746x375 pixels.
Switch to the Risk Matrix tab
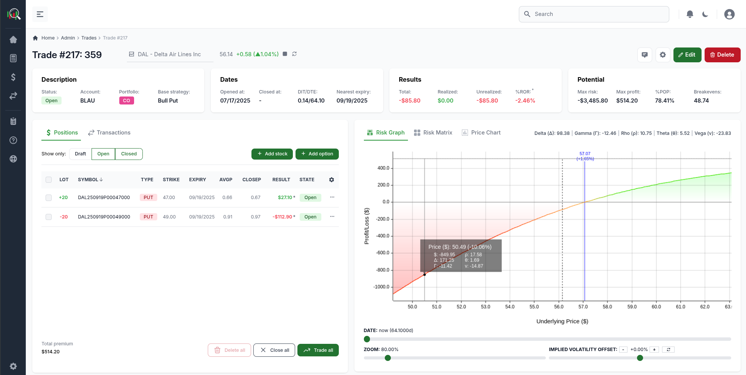pyautogui.click(x=433, y=132)
